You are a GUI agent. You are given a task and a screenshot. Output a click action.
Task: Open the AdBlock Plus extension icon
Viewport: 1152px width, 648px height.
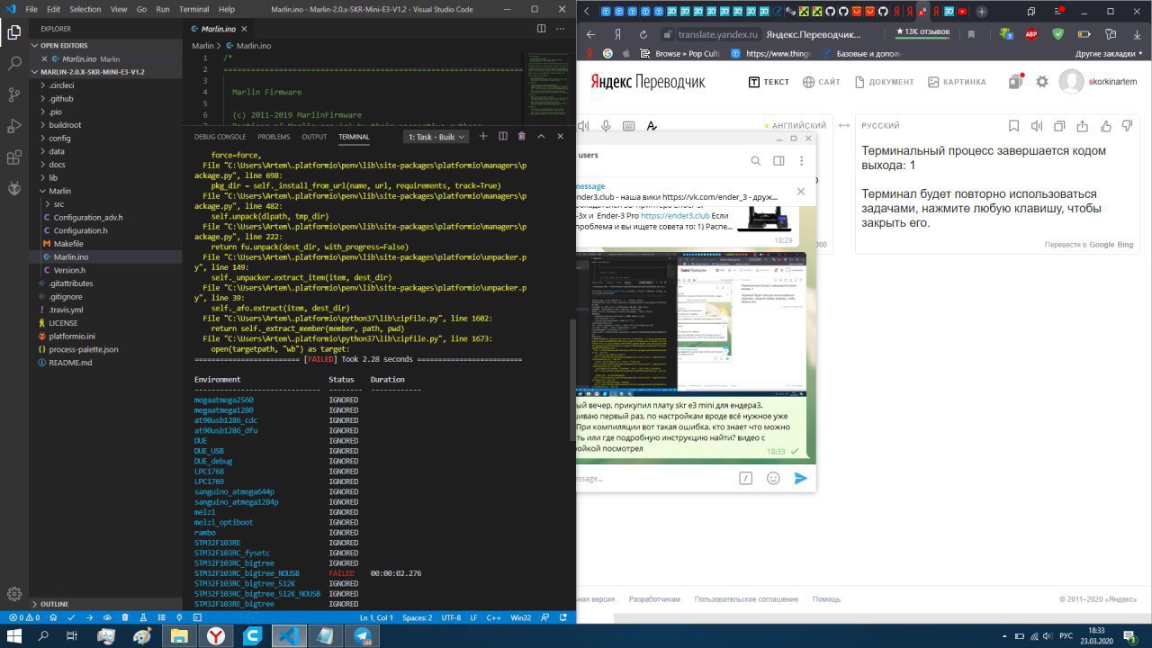[1032, 34]
